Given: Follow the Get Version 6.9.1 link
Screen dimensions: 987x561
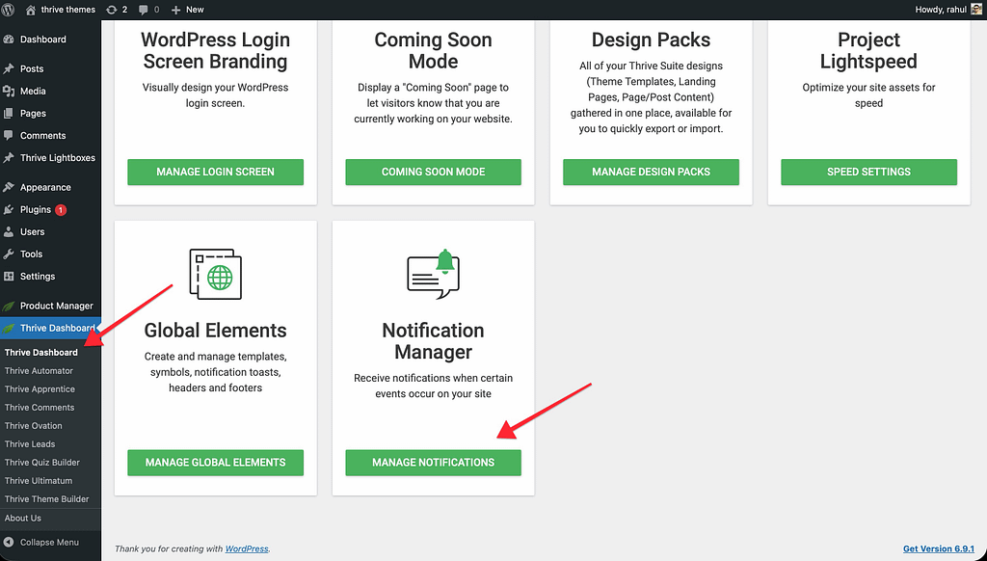Looking at the screenshot, I should (x=938, y=548).
